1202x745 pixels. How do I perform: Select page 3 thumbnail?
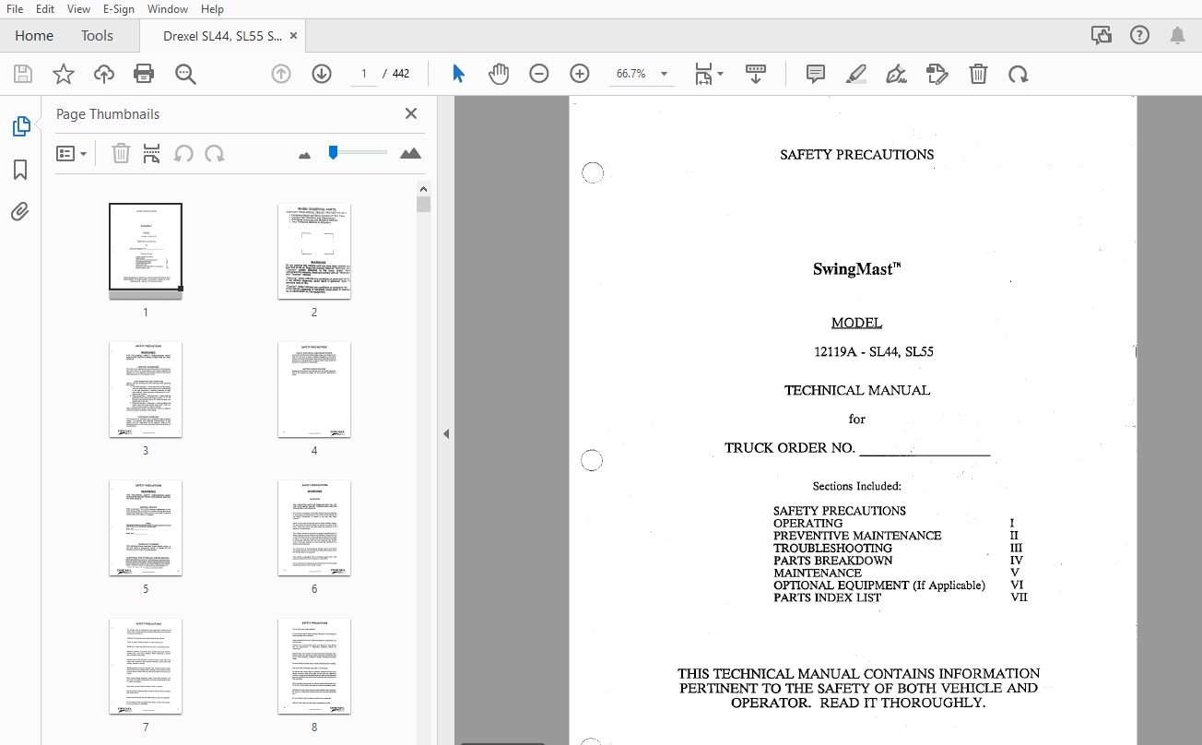[146, 389]
